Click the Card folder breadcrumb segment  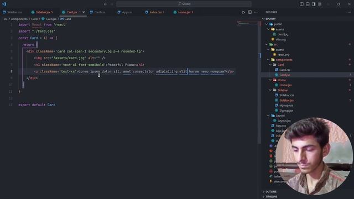pyautogui.click(x=34, y=19)
